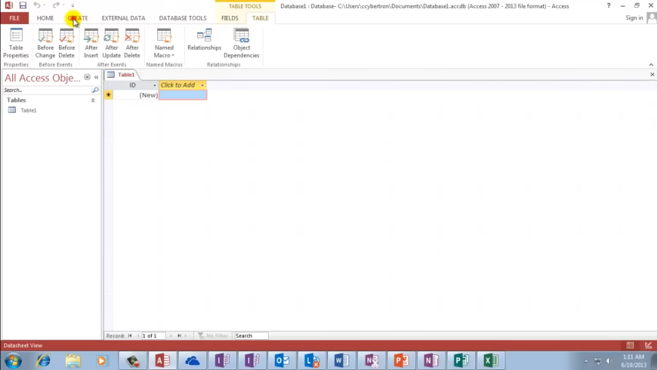The width and height of the screenshot is (657, 370).
Task: Switch to the EXTERNAL DATA tab
Action: pyautogui.click(x=124, y=18)
